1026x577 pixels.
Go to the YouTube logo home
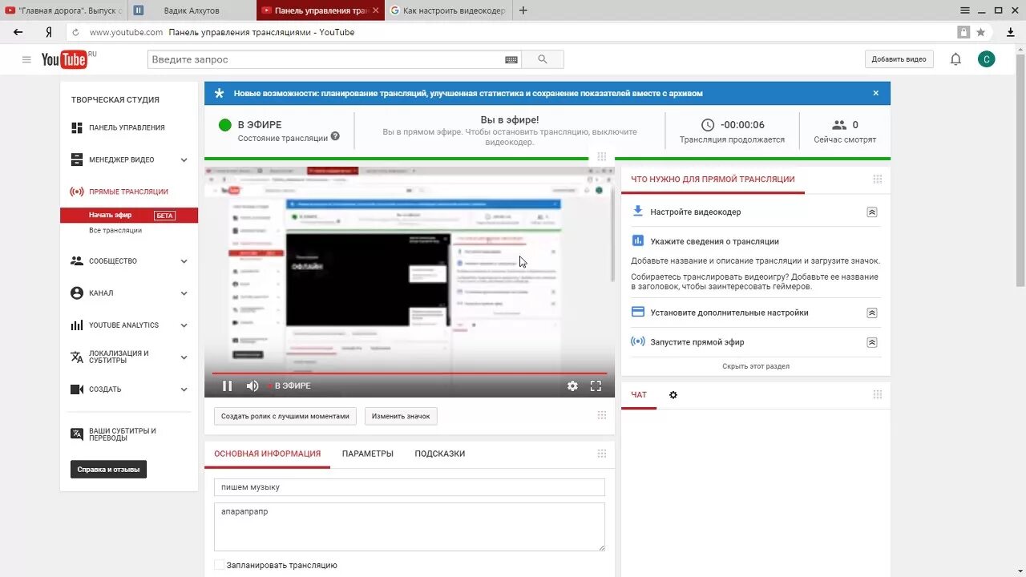(x=66, y=59)
